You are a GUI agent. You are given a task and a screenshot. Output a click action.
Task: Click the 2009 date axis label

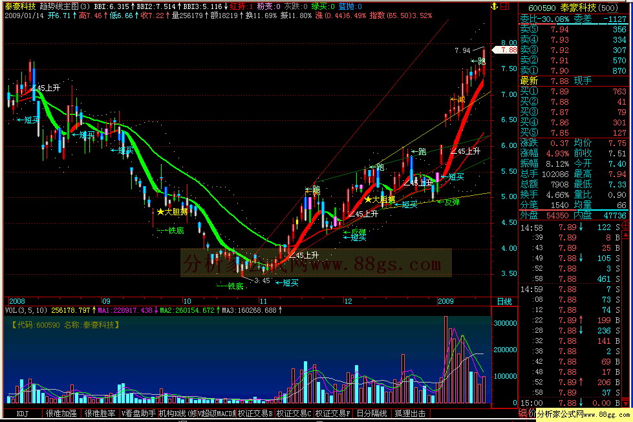click(x=445, y=301)
